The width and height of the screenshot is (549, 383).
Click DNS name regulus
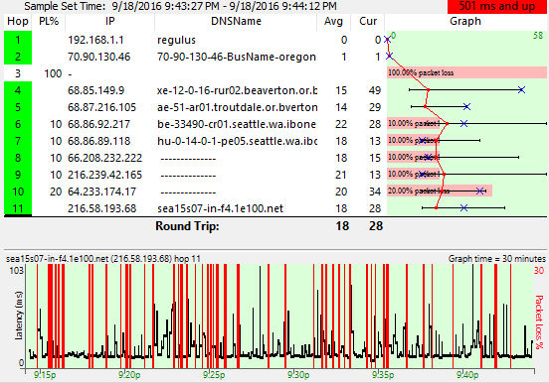[x=176, y=41]
